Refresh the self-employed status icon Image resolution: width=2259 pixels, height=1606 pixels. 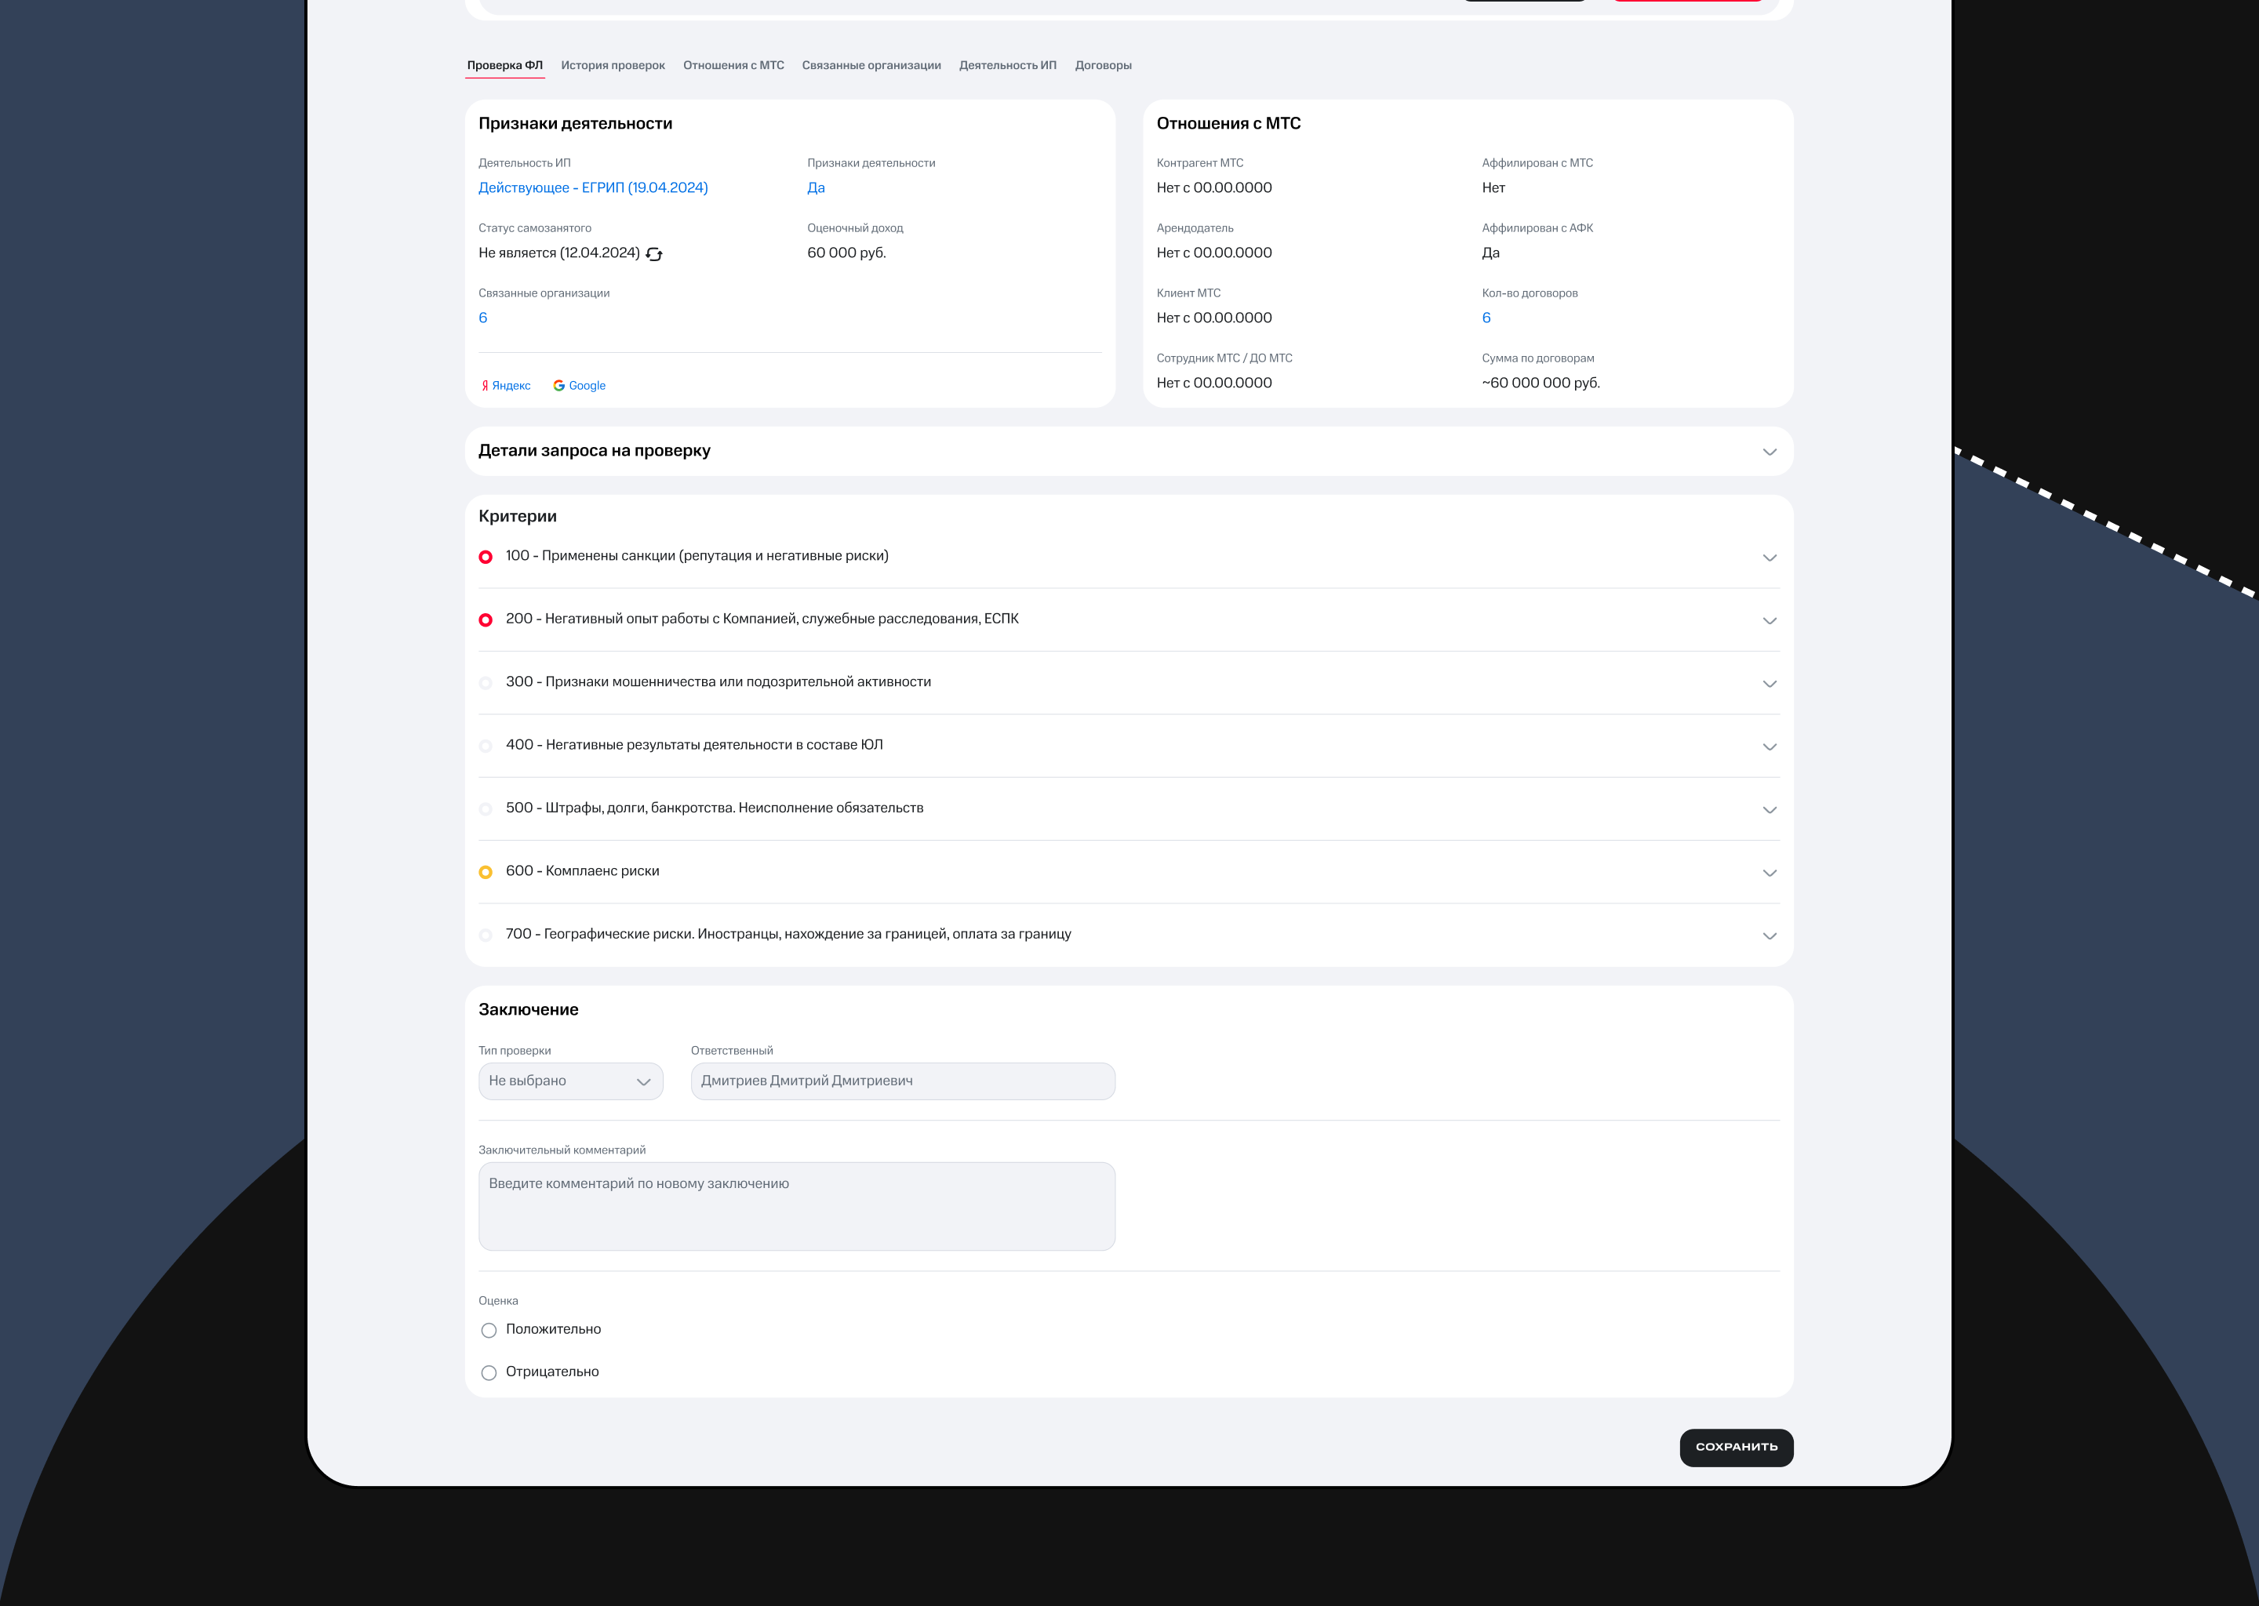[653, 254]
